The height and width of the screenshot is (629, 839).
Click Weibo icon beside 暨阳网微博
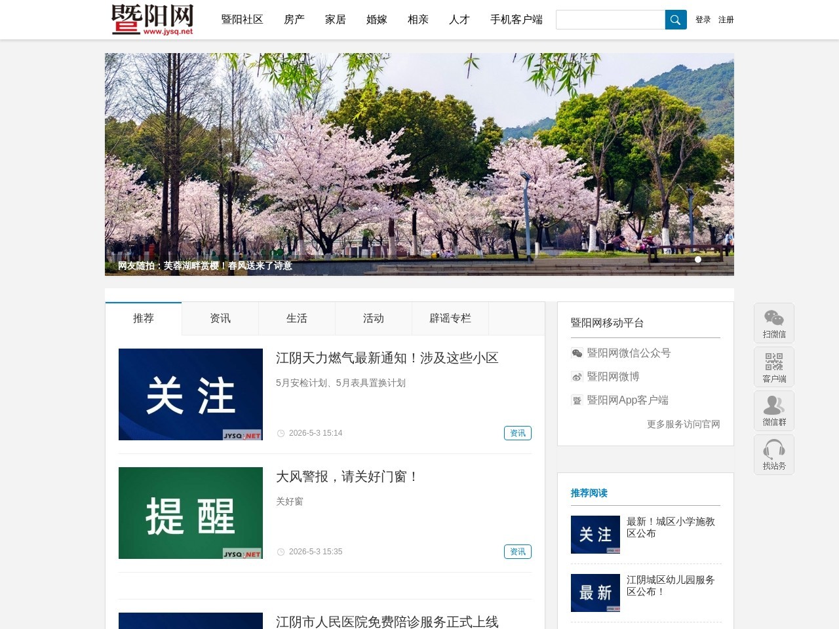click(577, 377)
